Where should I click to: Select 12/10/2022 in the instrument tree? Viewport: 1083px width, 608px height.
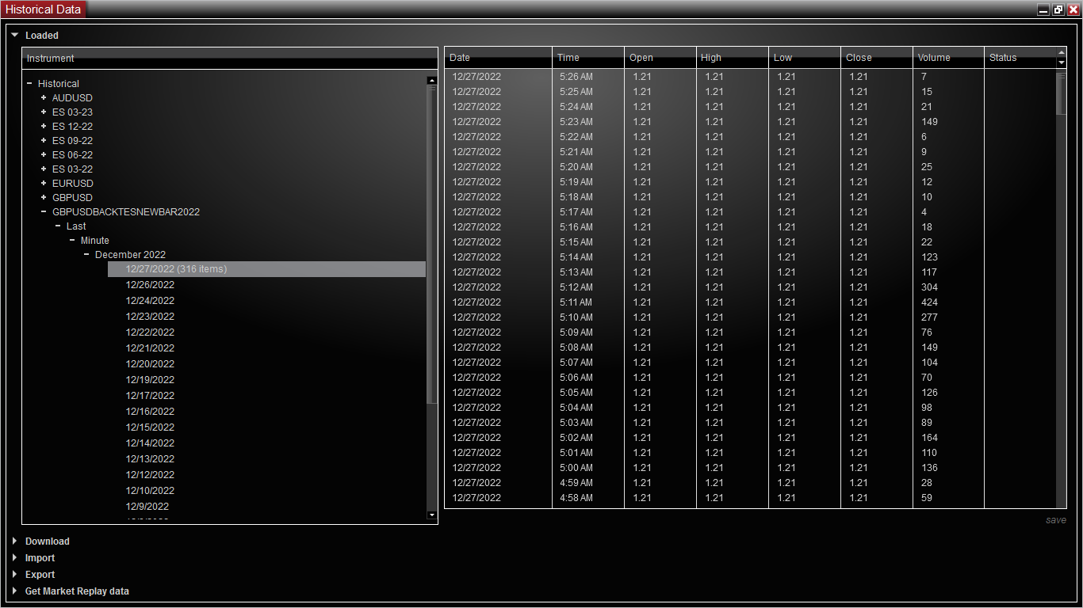point(150,491)
